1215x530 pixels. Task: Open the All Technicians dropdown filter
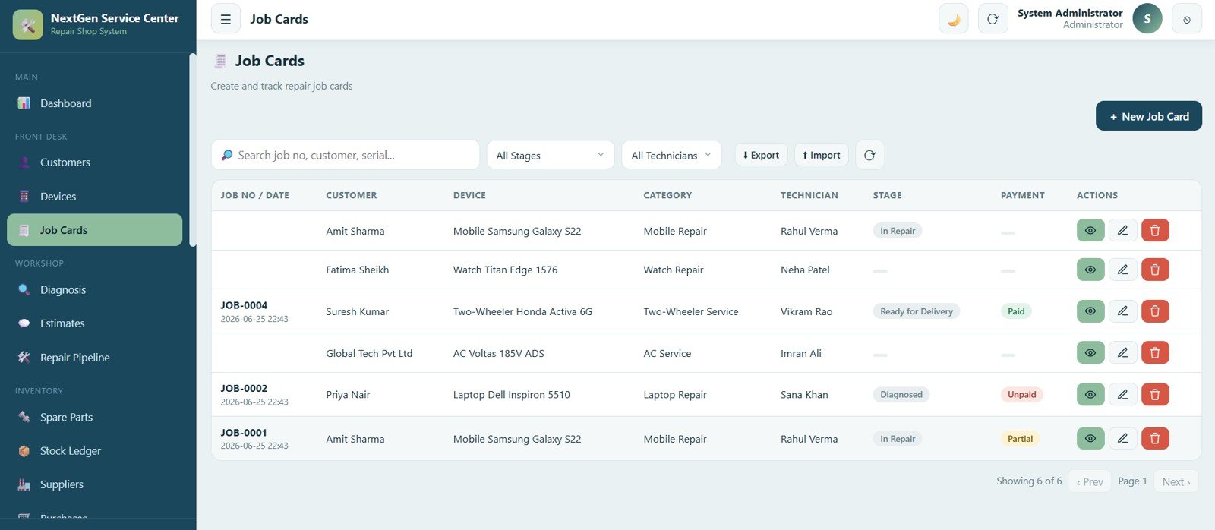pyautogui.click(x=671, y=155)
